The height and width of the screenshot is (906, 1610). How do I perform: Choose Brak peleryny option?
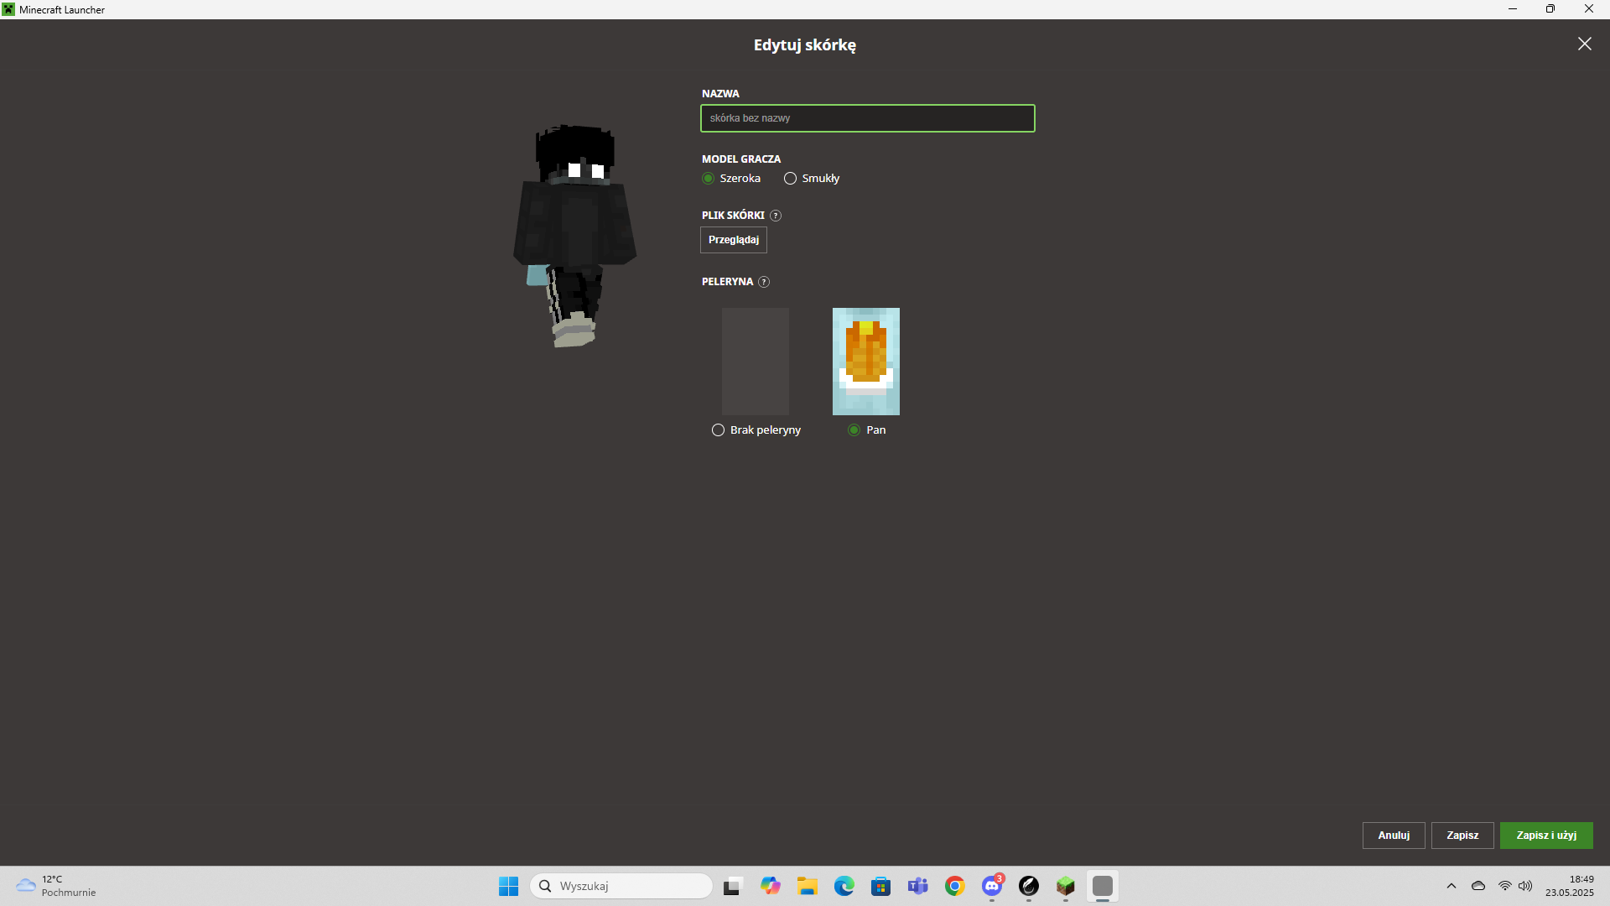tap(719, 430)
